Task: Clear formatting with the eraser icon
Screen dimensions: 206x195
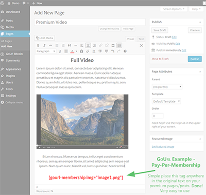Action: point(88,51)
